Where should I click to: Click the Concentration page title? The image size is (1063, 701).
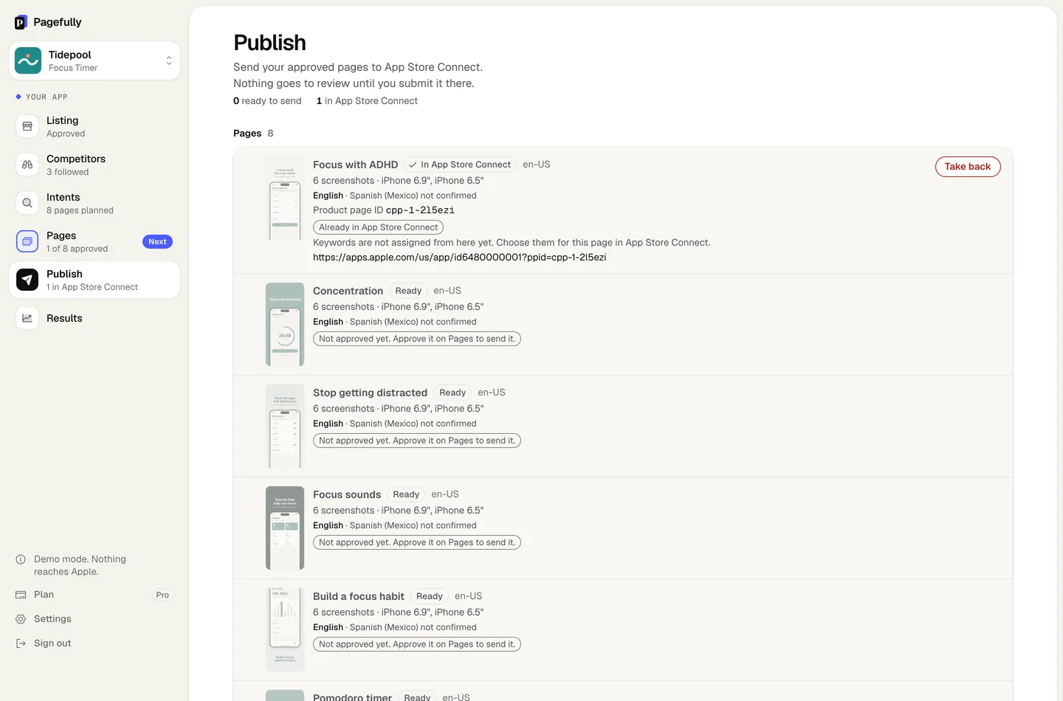[x=348, y=291]
